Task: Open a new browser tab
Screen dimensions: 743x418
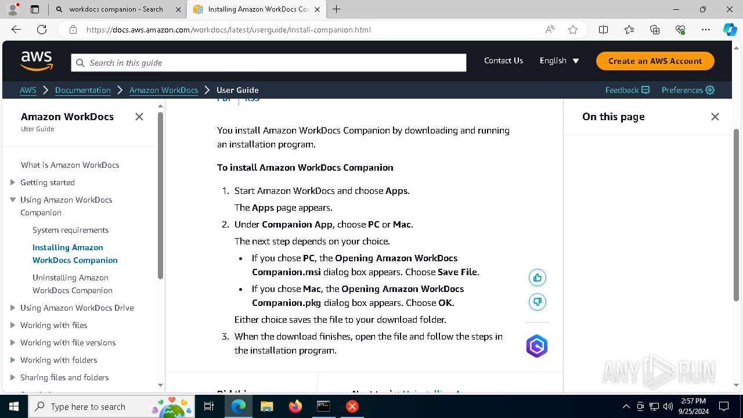Action: point(337,9)
